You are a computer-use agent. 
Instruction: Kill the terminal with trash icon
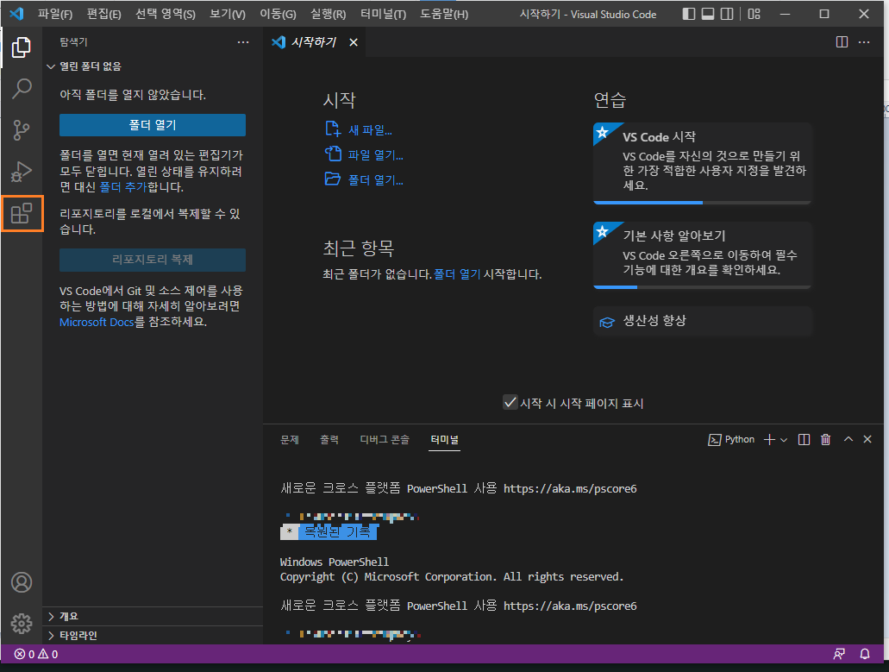point(825,439)
